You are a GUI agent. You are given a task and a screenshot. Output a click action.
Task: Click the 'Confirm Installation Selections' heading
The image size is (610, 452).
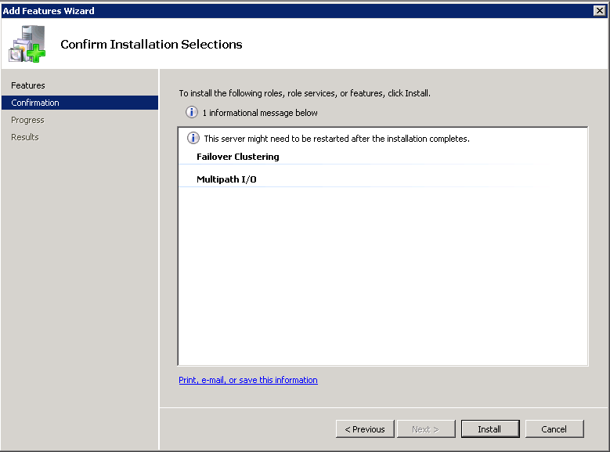(x=151, y=45)
